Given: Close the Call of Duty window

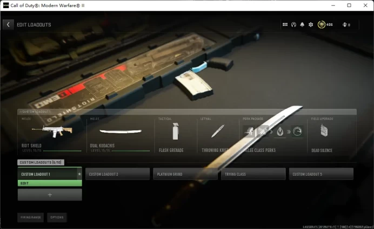Looking at the screenshot, I should pos(365,5).
